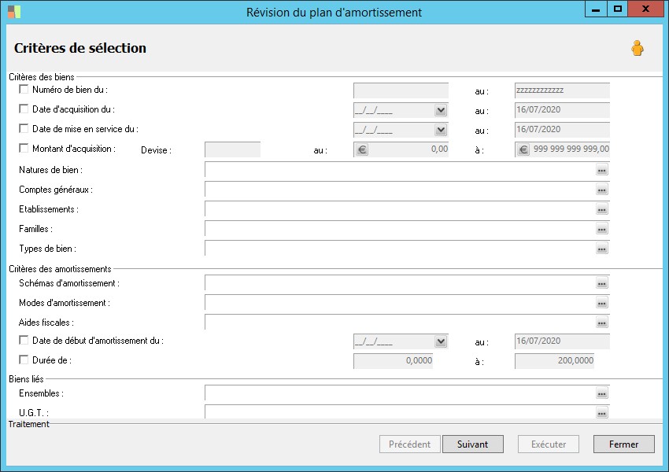The width and height of the screenshot is (669, 472).
Task: Open the Aides fiscales browse button
Action: pyautogui.click(x=602, y=323)
